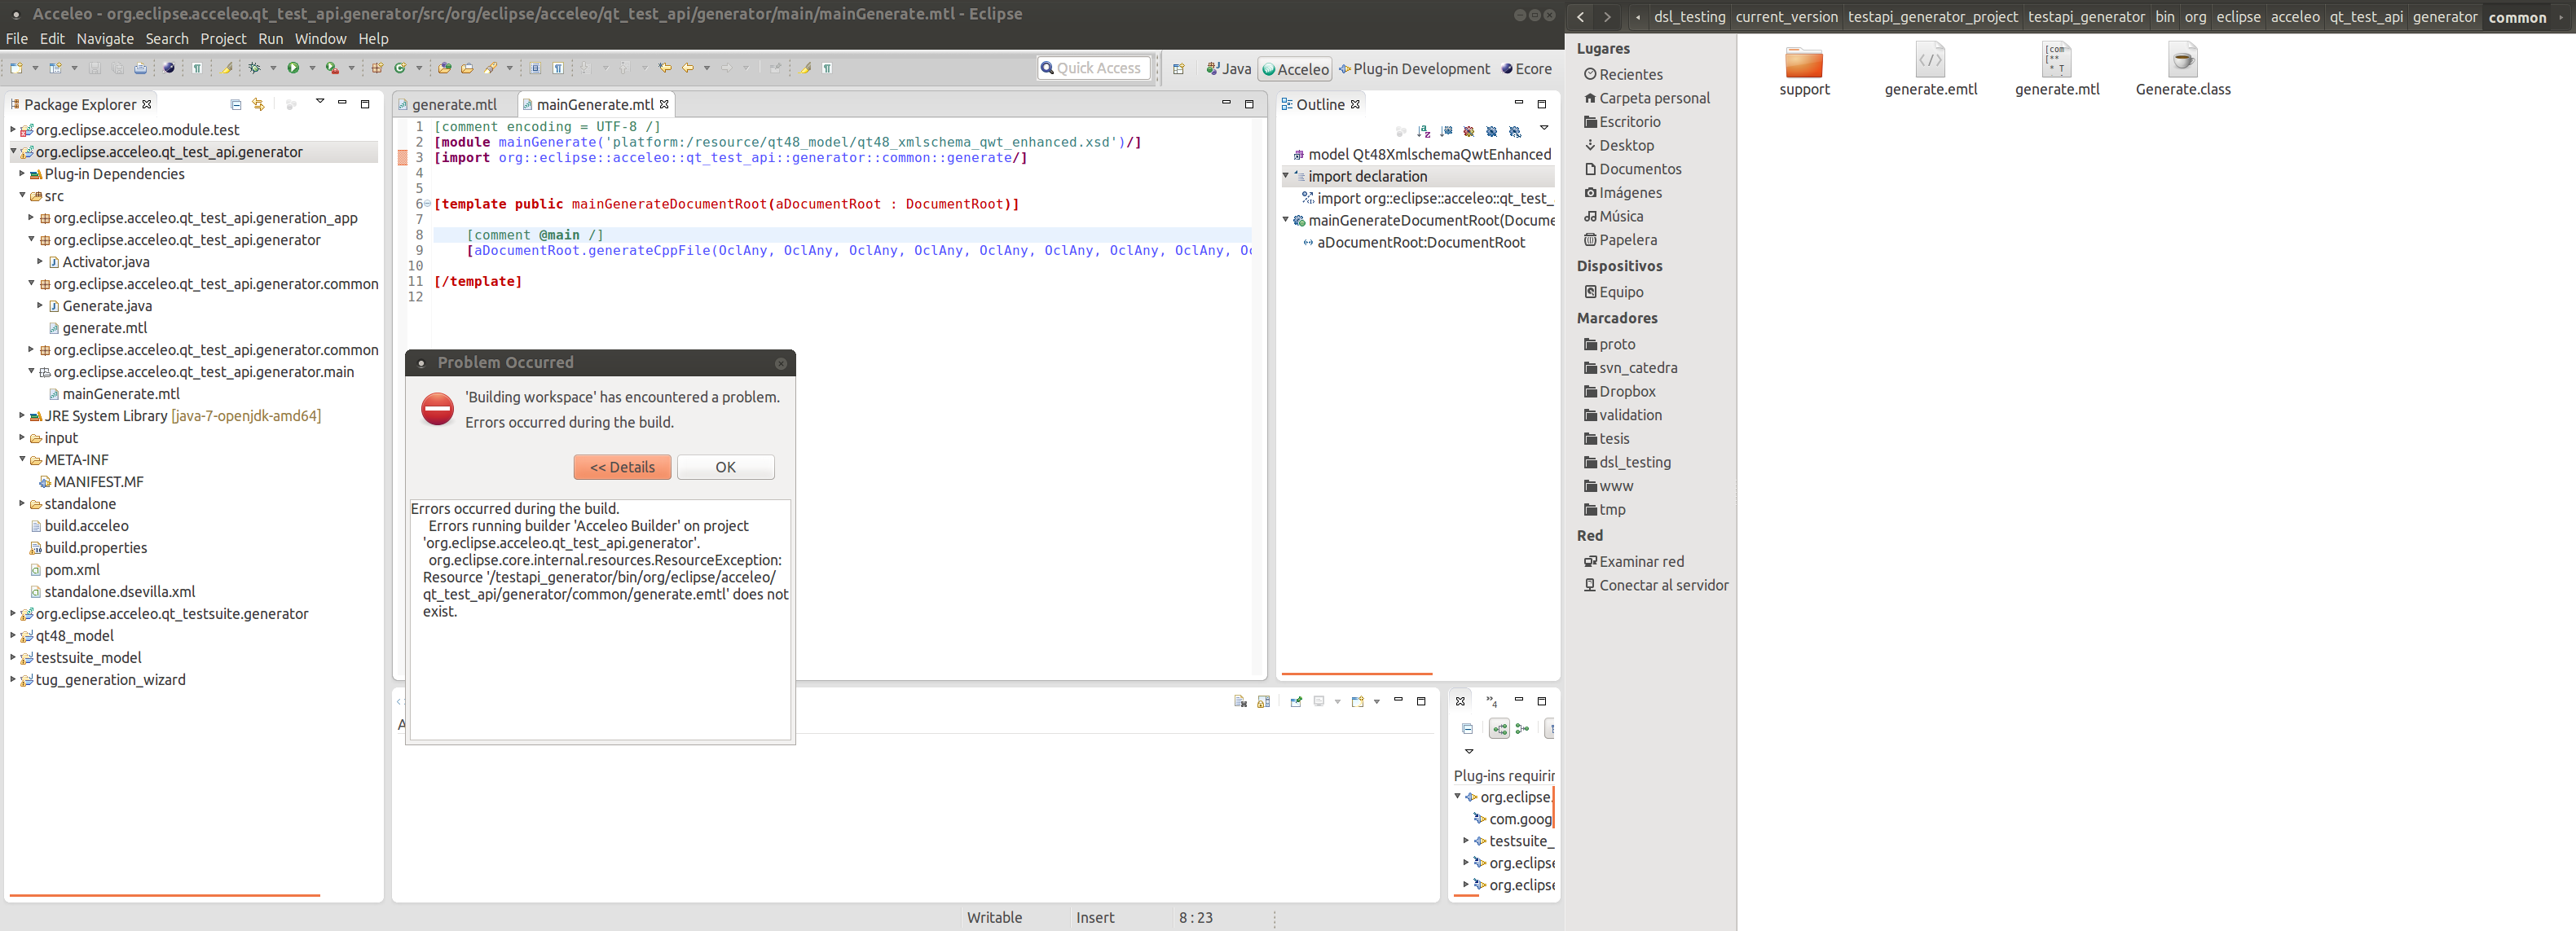Close the Problem Occurred dialog
Screen dimensions: 2576x931
(781, 363)
